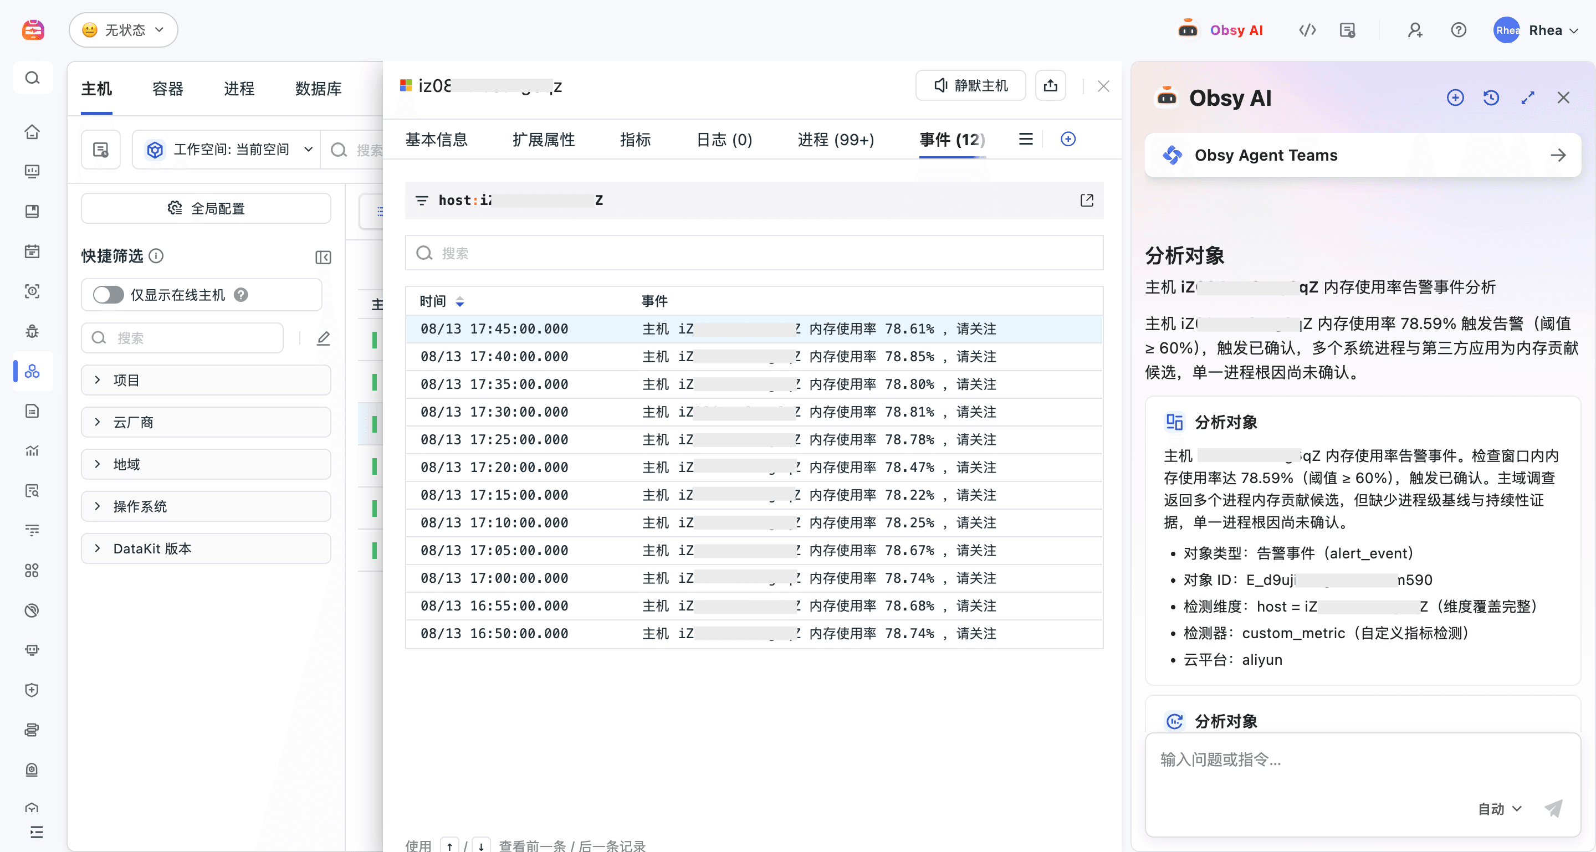The height and width of the screenshot is (852, 1596).
Task: Open 全局配置 settings
Action: (x=206, y=209)
